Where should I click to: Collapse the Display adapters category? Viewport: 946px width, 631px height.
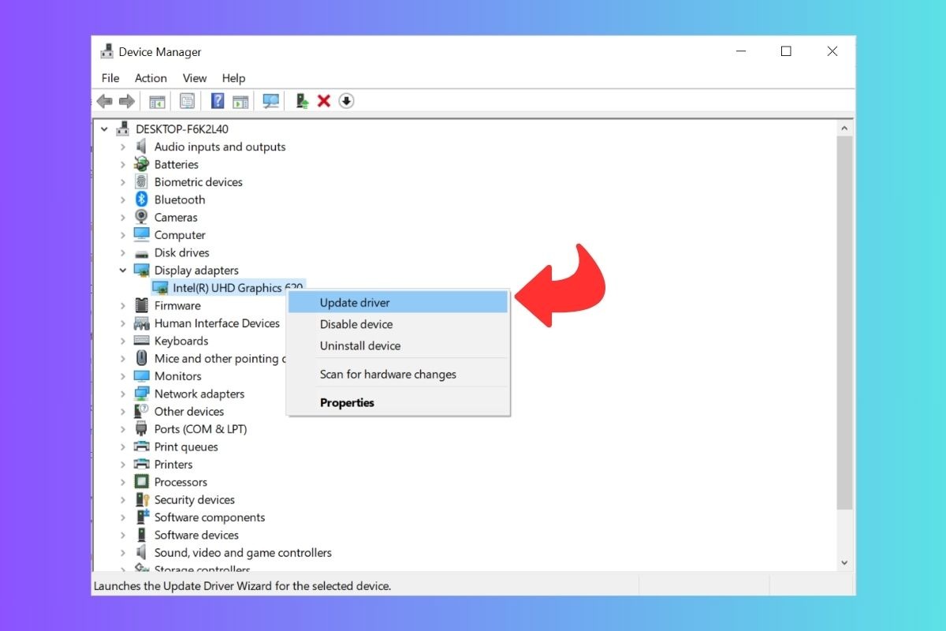[123, 271]
